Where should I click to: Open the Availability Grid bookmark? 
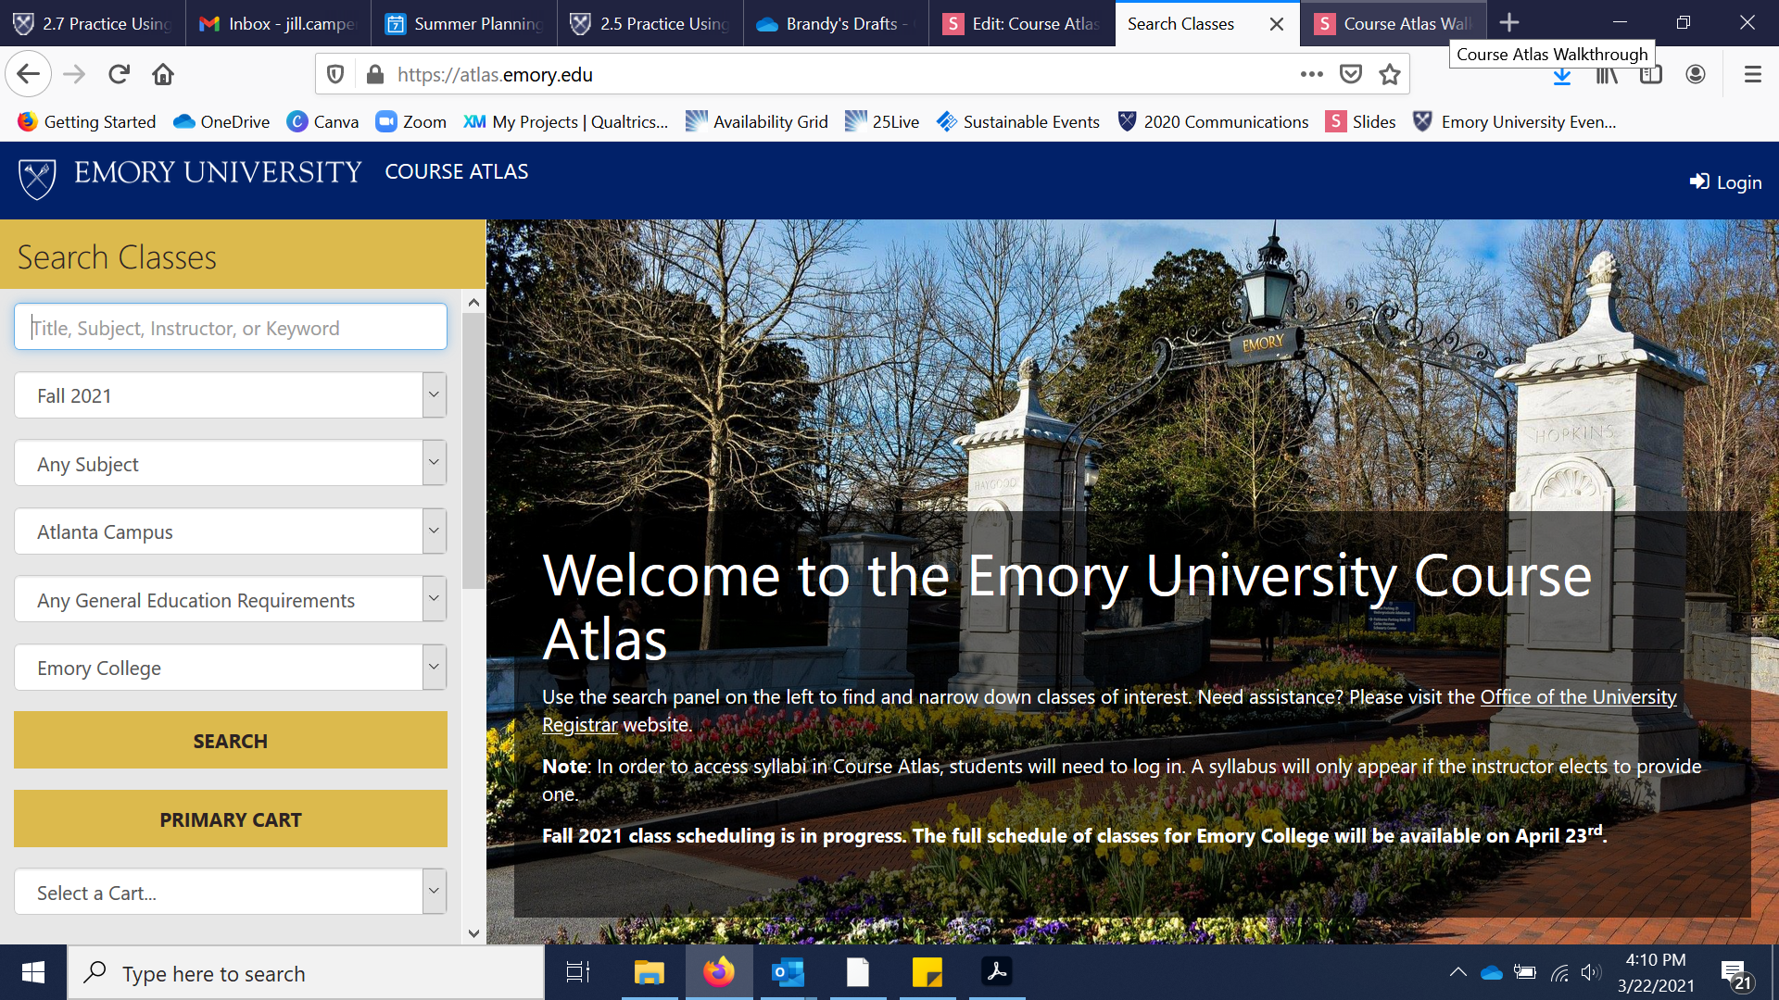[x=756, y=121]
